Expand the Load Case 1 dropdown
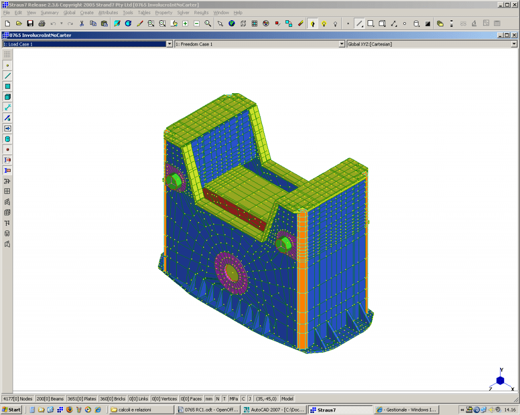520x415 pixels. click(170, 44)
